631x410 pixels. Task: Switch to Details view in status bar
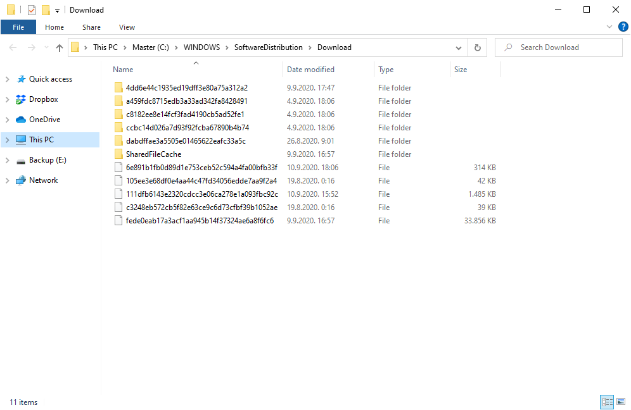point(607,402)
